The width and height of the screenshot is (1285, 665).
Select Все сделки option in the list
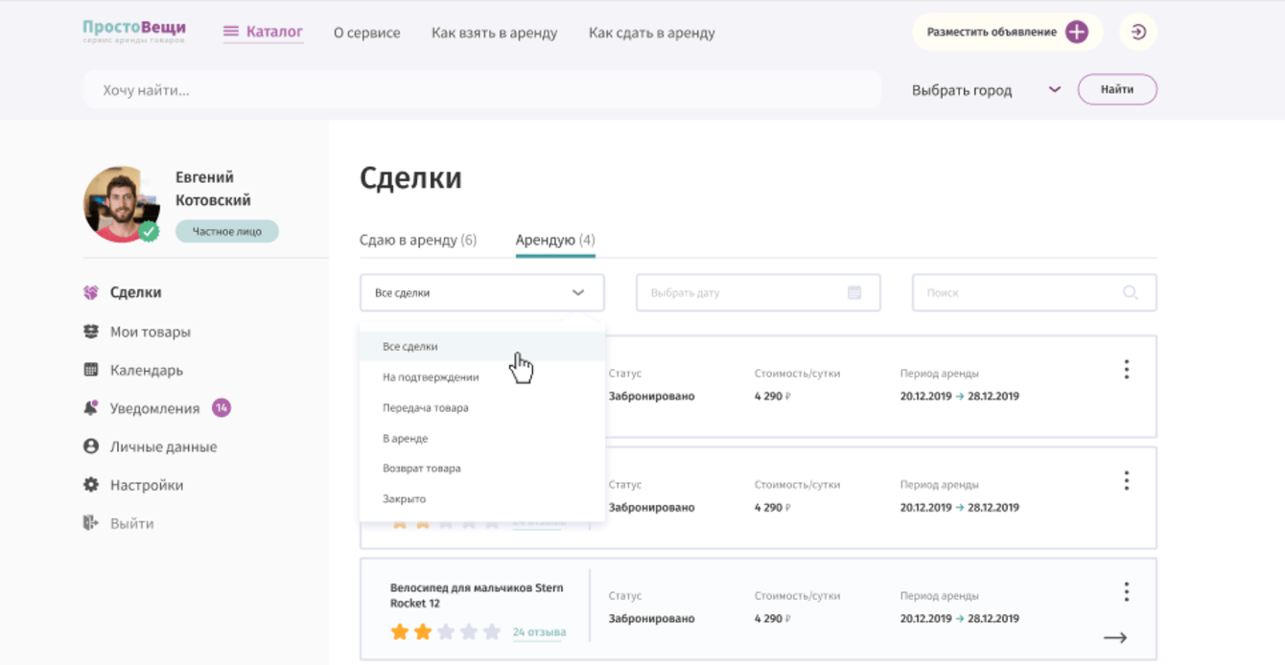point(482,346)
